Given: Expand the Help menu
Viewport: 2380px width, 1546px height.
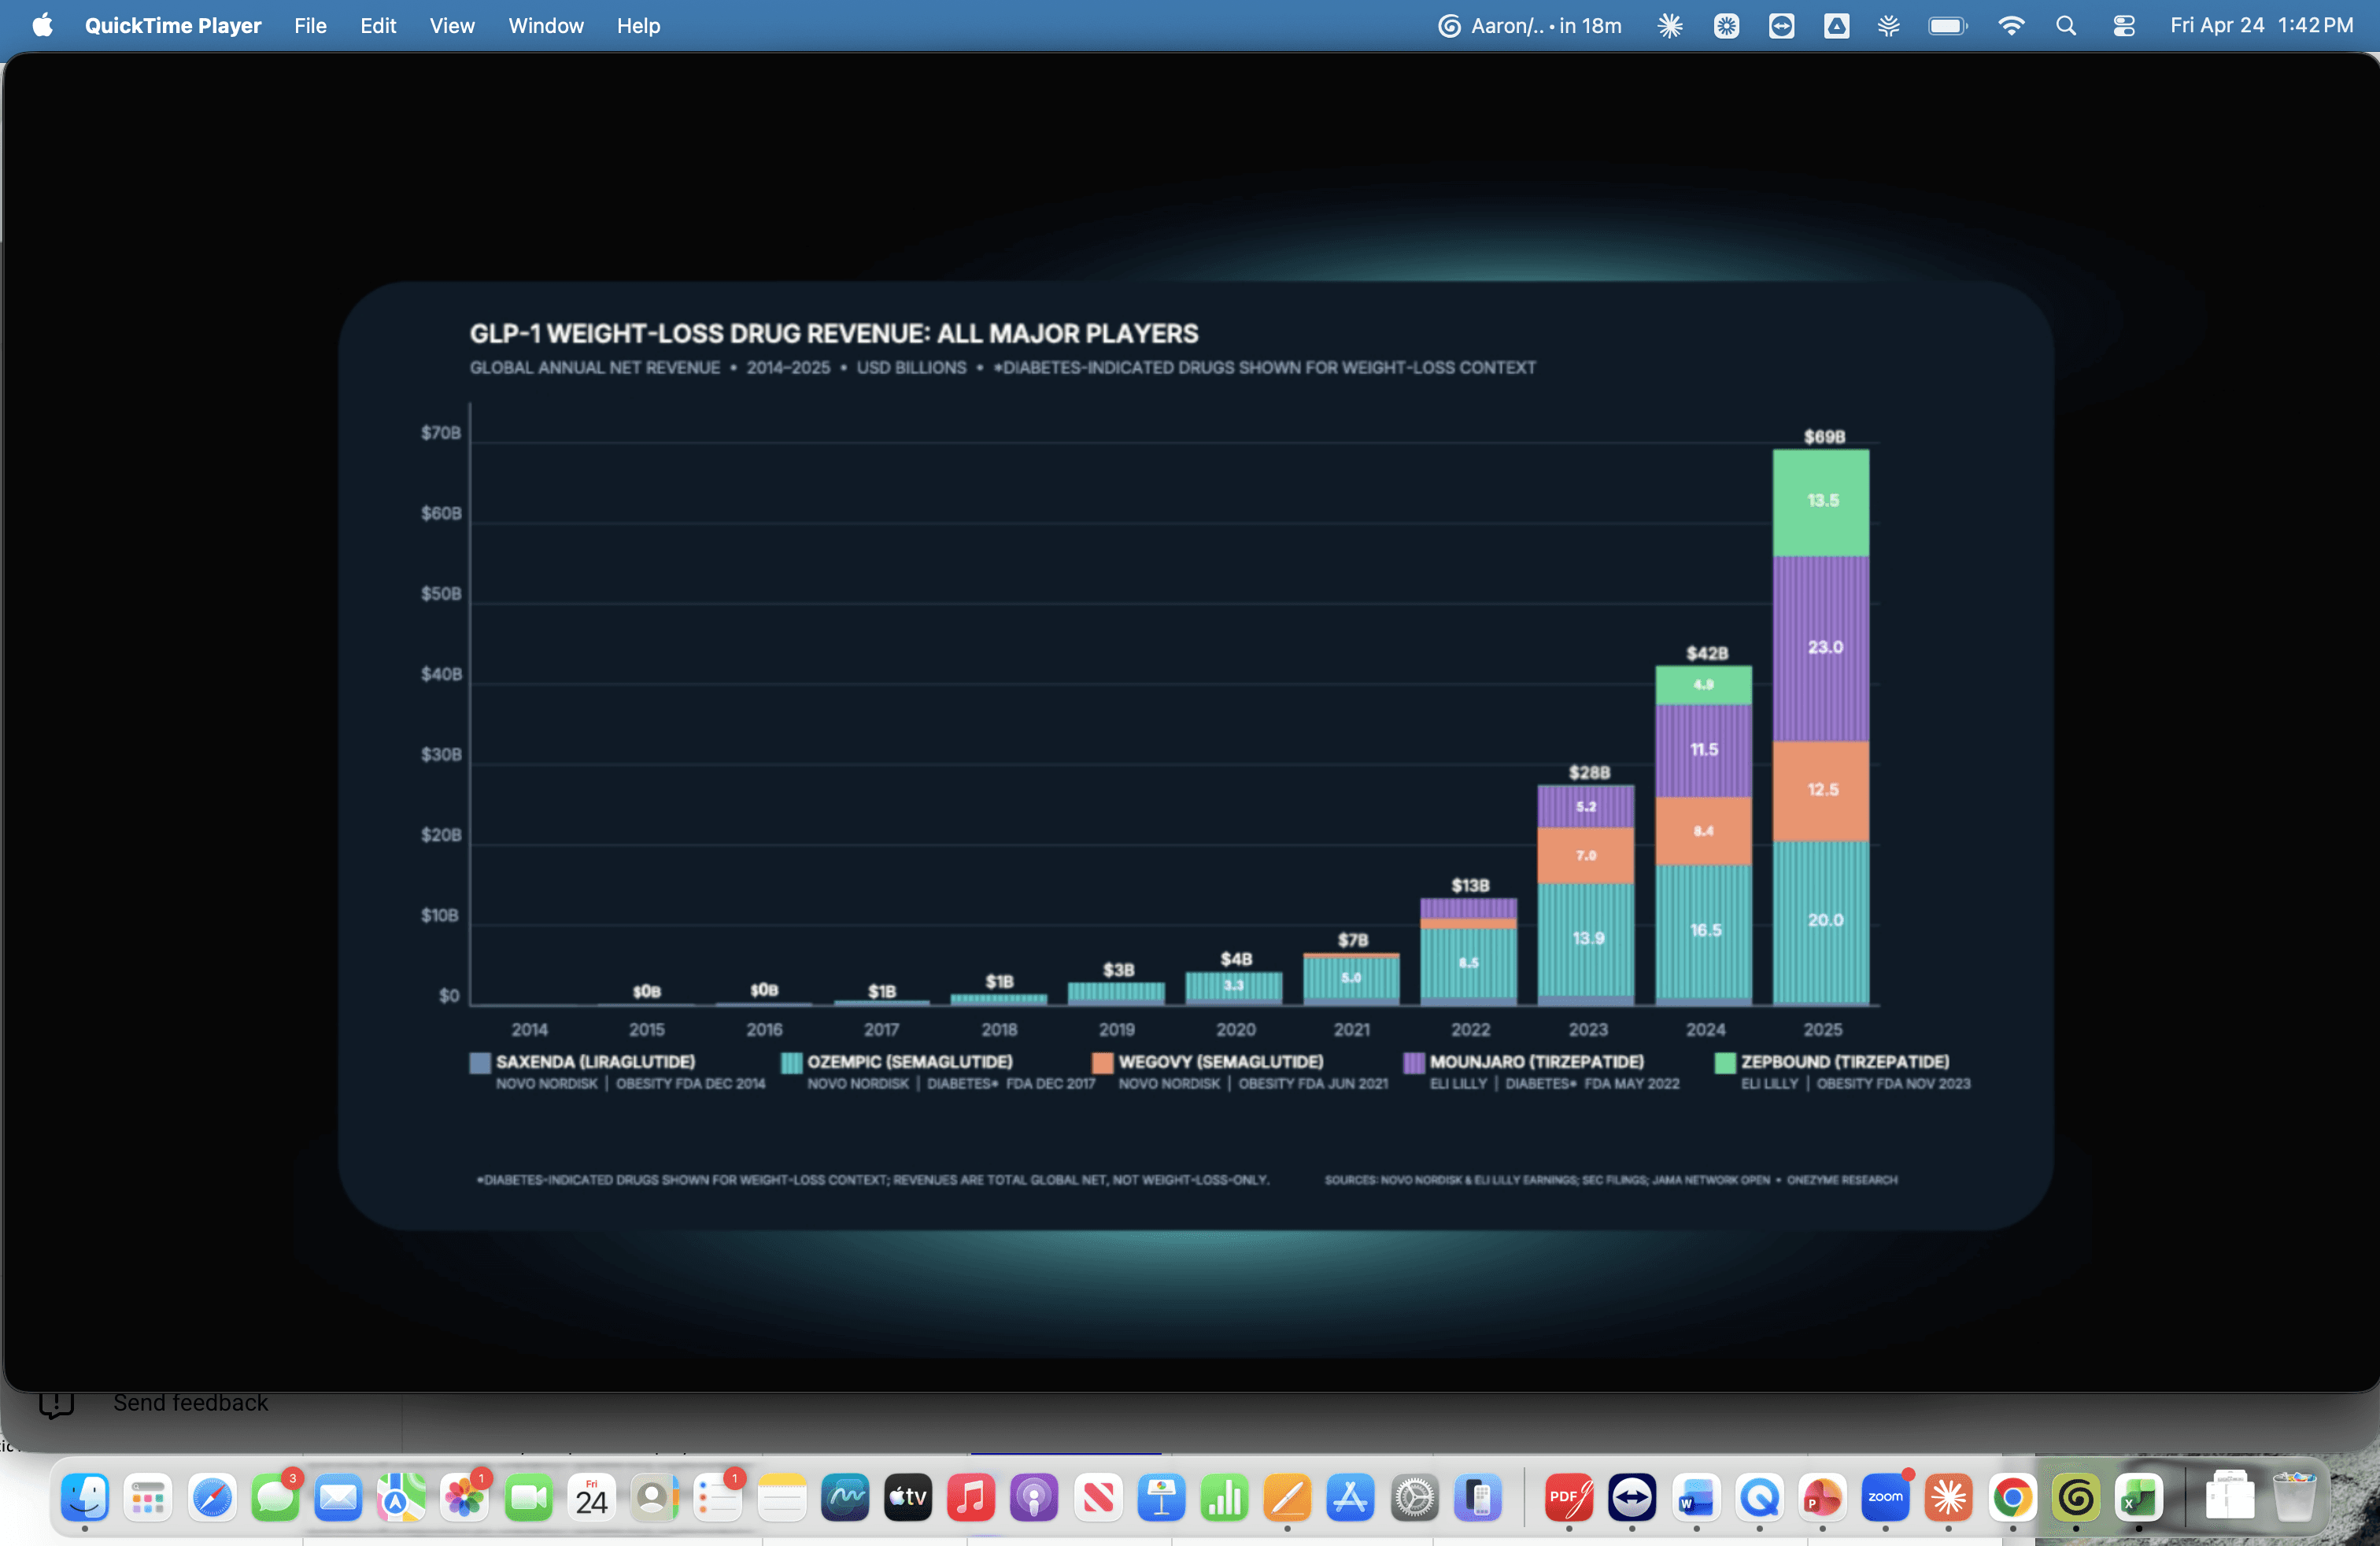Looking at the screenshot, I should (x=638, y=26).
